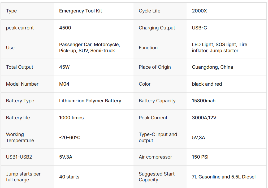Select the '150 PSI' air compressor value
This screenshot has width=268, height=188.
(200, 157)
